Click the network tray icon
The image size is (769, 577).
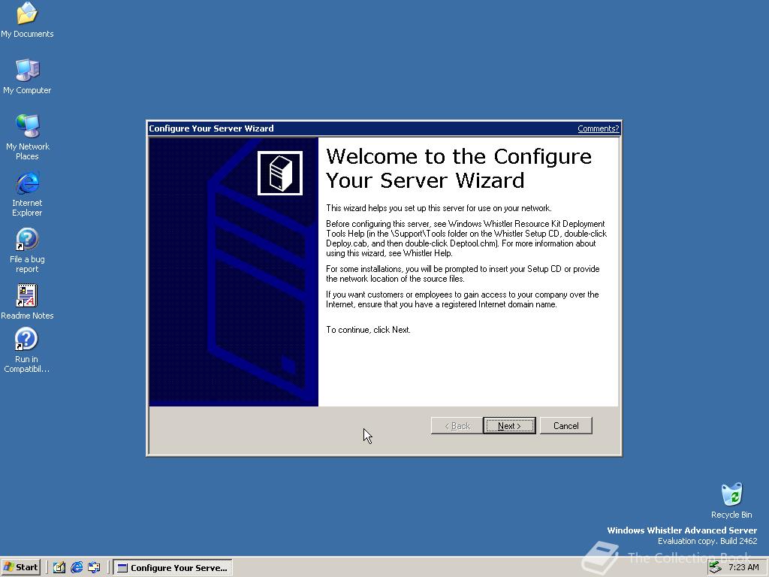coord(716,567)
